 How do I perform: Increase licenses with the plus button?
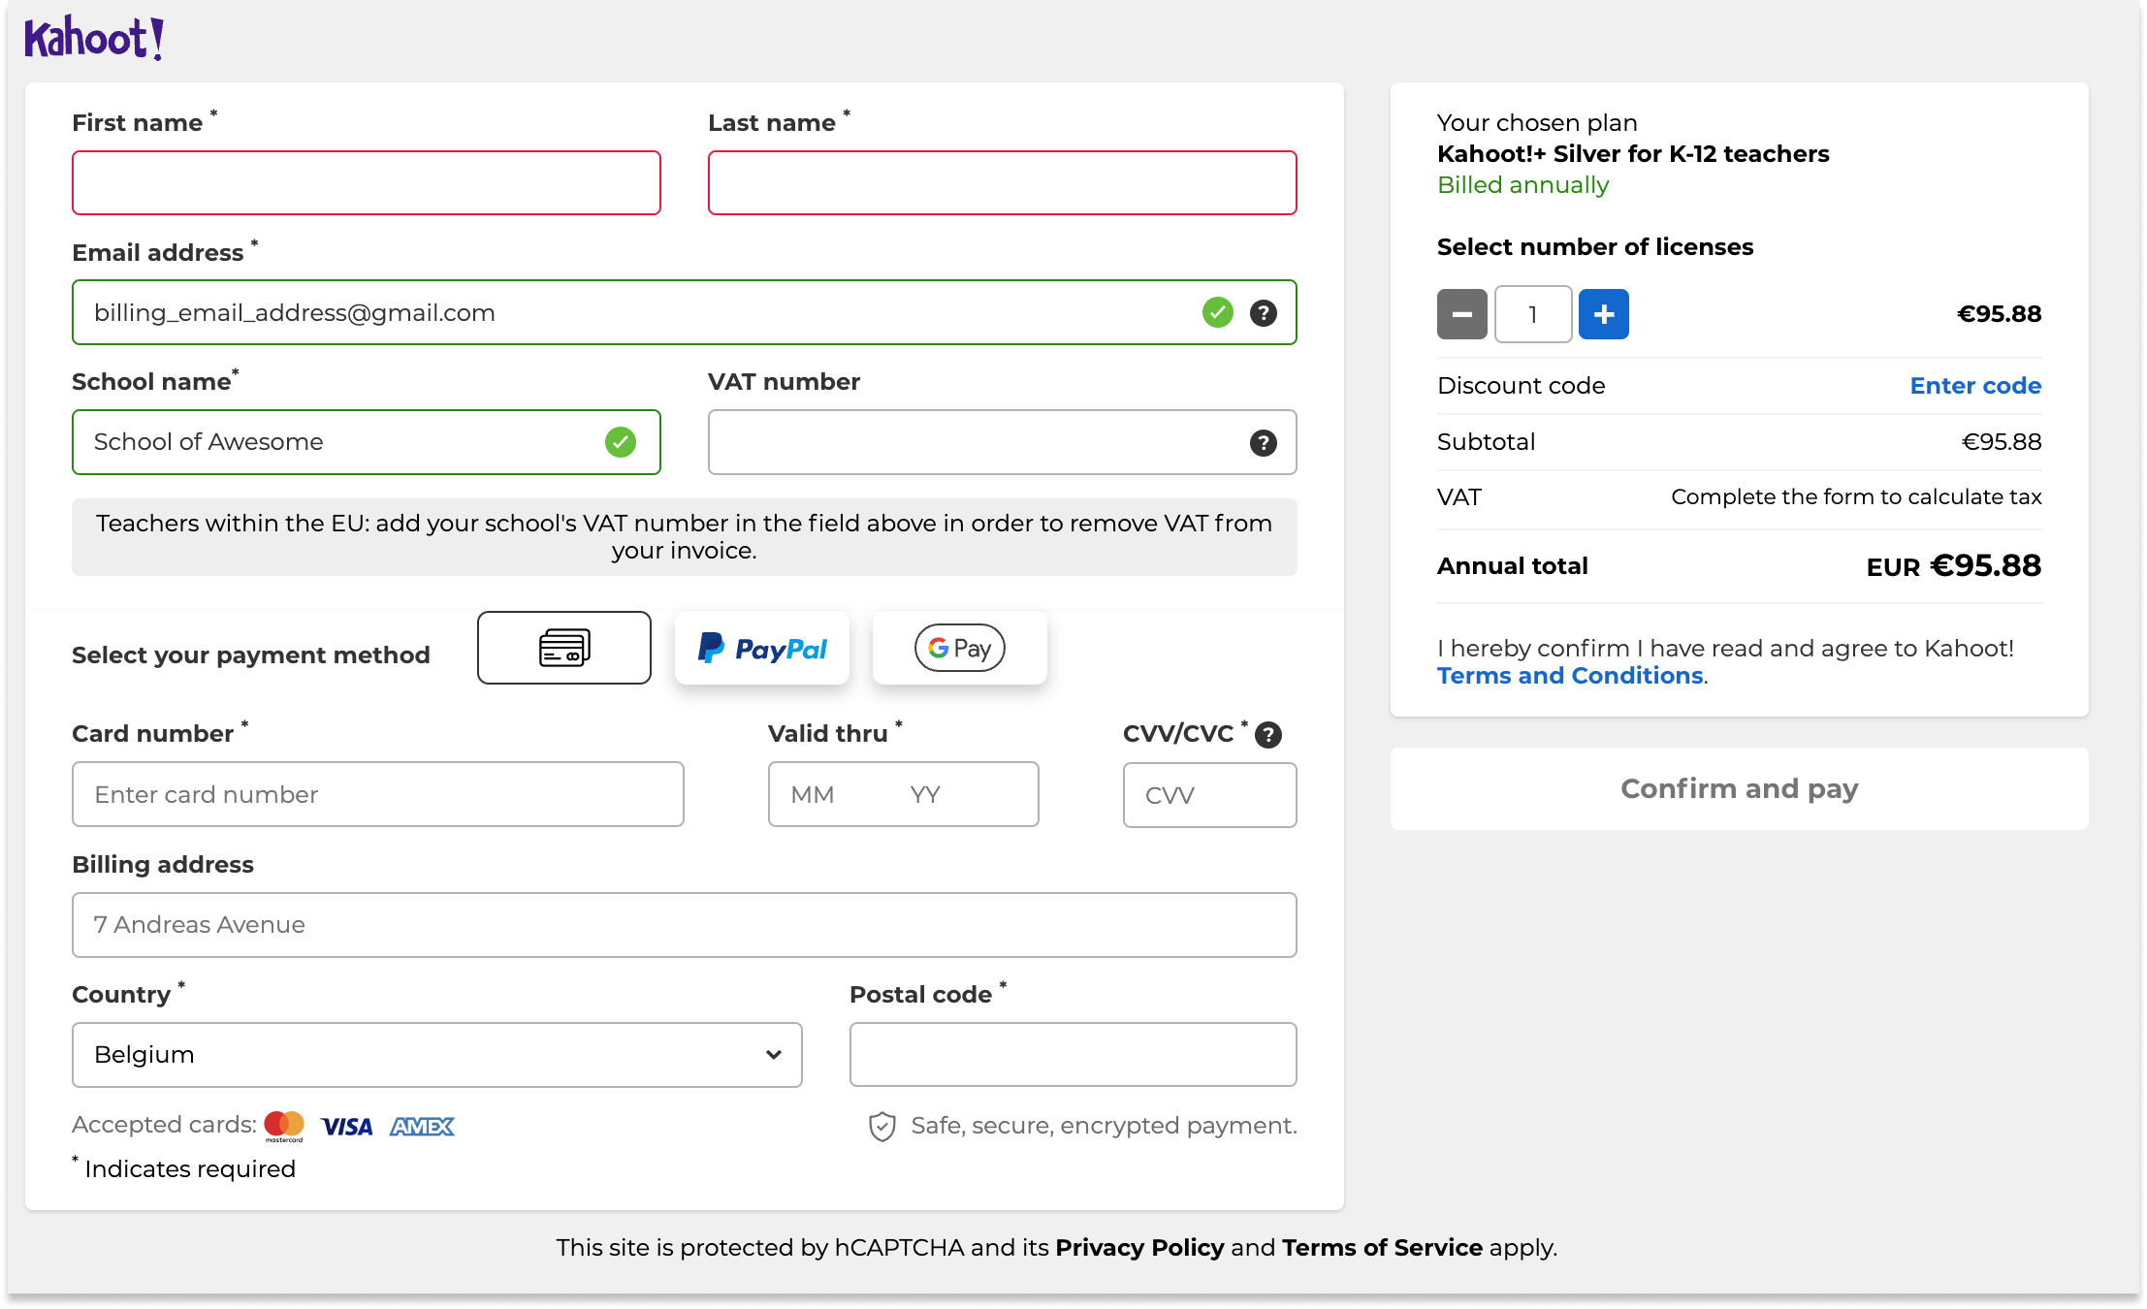tap(1603, 314)
